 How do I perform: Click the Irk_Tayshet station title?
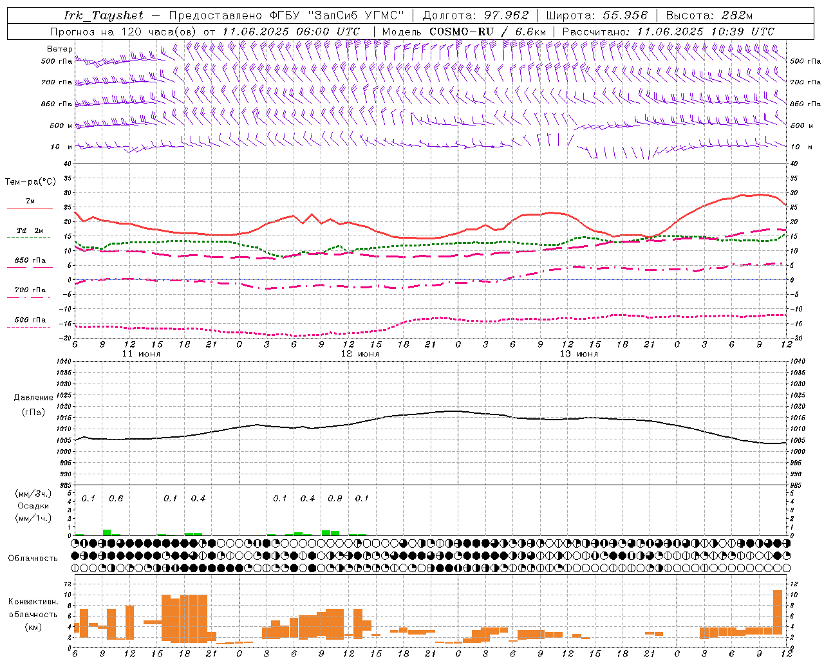tap(104, 15)
